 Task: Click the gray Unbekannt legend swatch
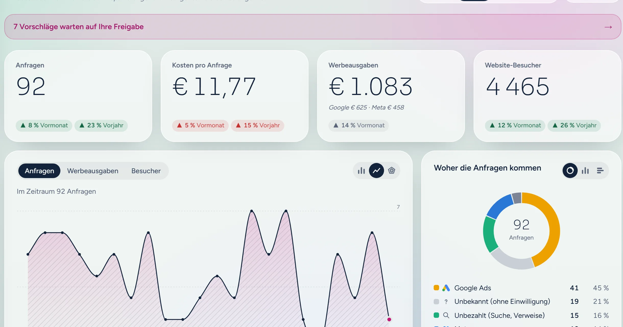[x=436, y=301]
